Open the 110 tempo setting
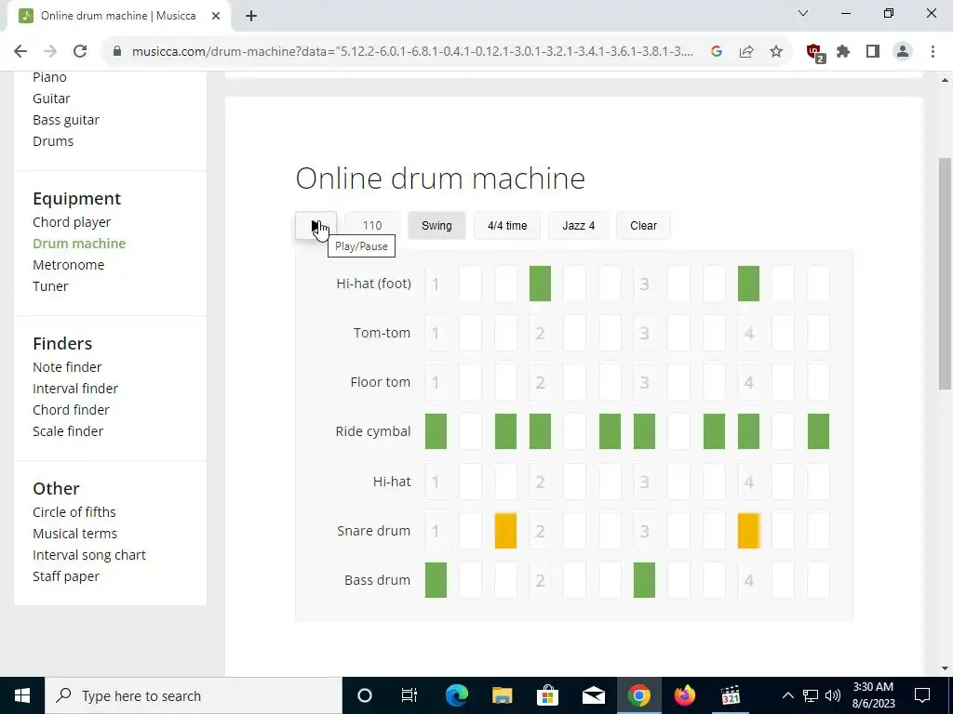 (x=372, y=226)
